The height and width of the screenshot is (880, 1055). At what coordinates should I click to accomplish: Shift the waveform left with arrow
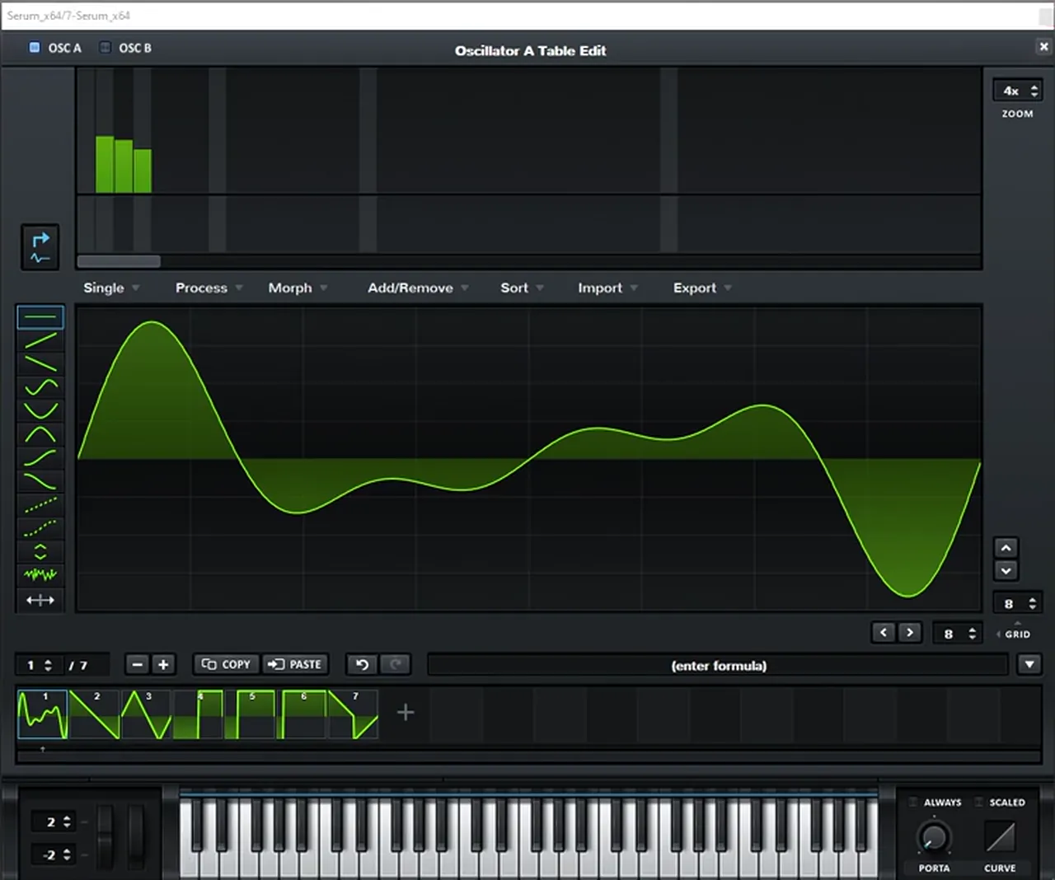click(884, 633)
